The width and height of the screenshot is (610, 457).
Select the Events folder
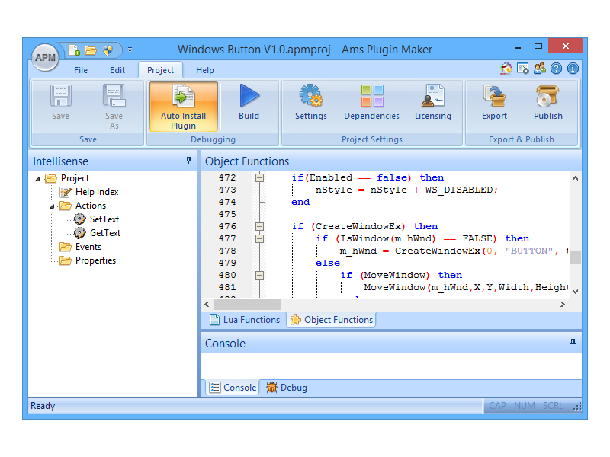(88, 247)
